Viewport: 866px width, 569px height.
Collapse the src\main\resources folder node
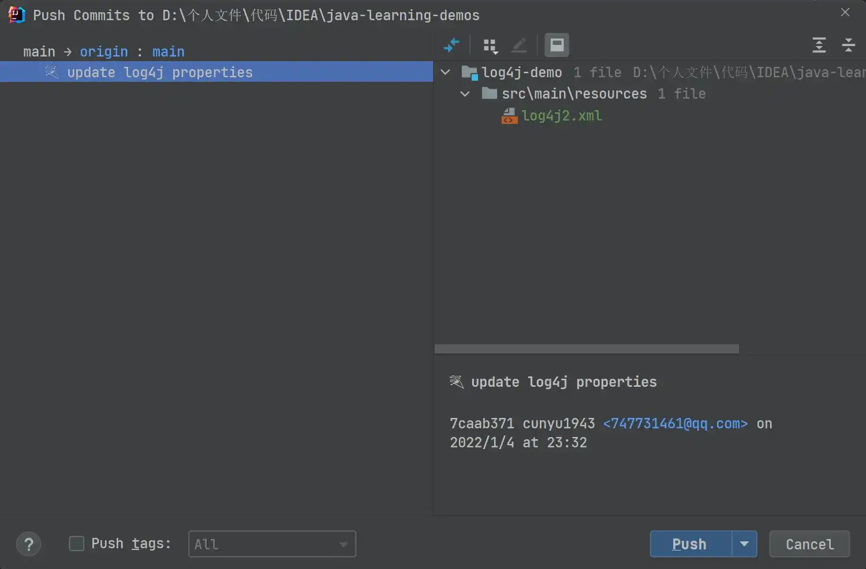[x=465, y=94]
